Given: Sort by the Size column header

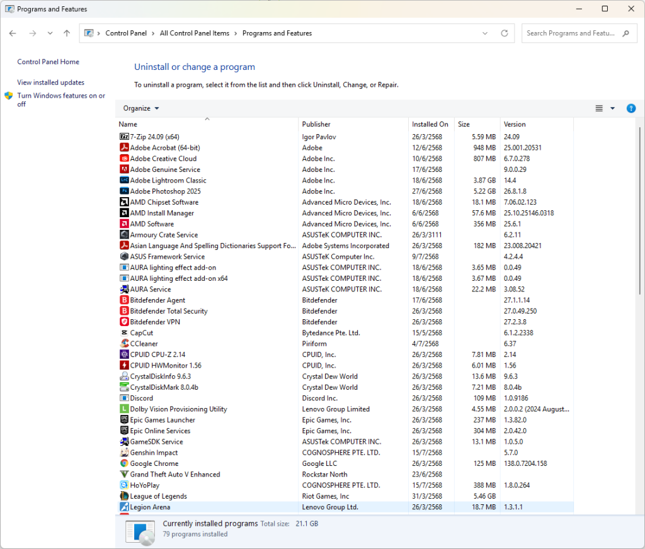Looking at the screenshot, I should click(x=477, y=124).
